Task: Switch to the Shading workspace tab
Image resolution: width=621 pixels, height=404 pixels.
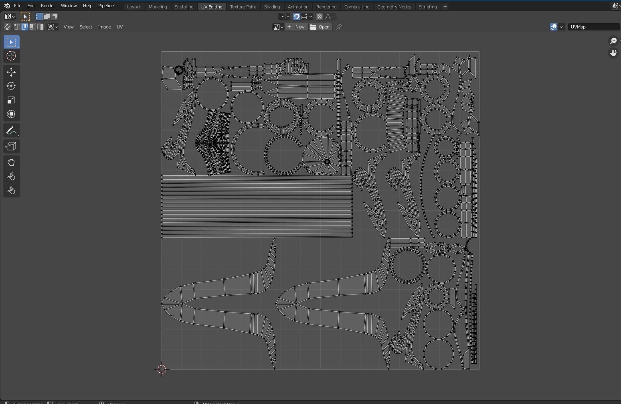Action: pyautogui.click(x=272, y=7)
